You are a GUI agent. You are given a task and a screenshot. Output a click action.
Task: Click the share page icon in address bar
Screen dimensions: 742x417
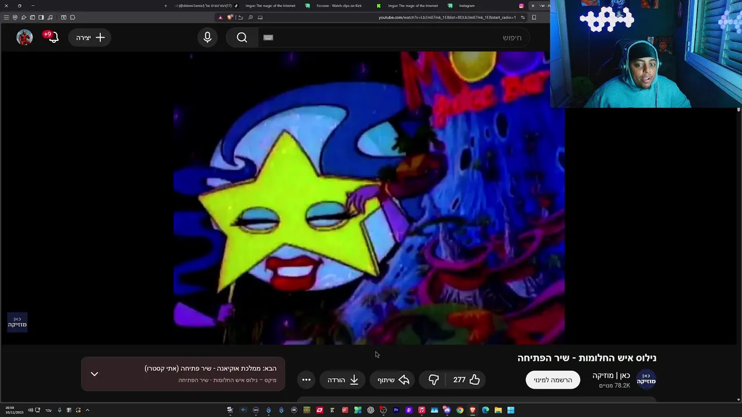(x=241, y=17)
